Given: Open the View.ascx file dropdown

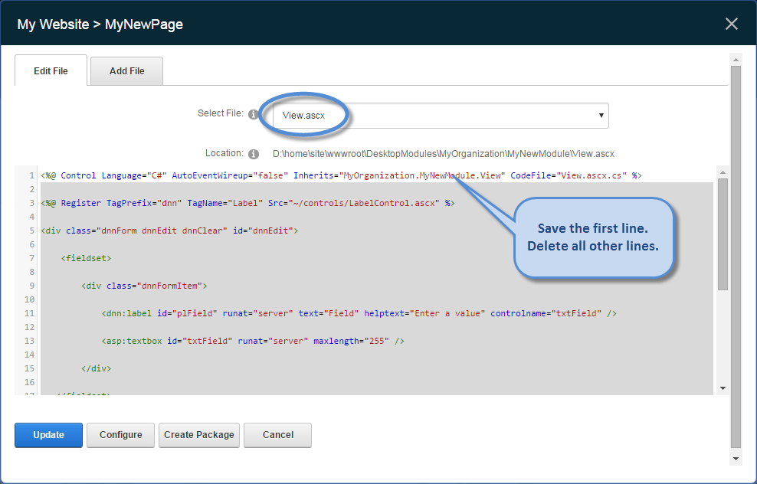Looking at the screenshot, I should 440,116.
